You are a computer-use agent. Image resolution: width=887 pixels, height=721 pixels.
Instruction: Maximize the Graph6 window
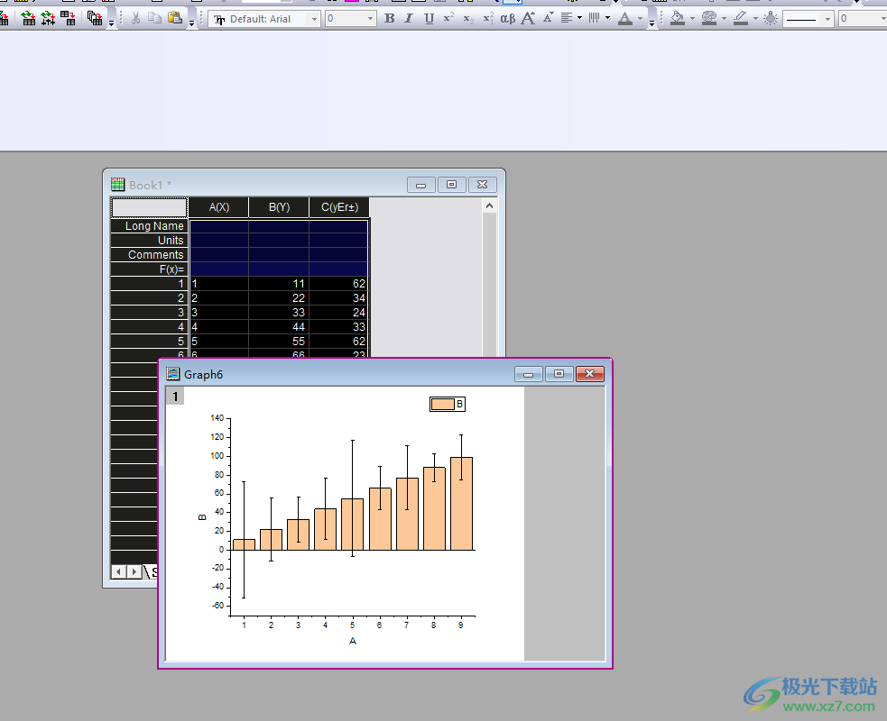(559, 374)
